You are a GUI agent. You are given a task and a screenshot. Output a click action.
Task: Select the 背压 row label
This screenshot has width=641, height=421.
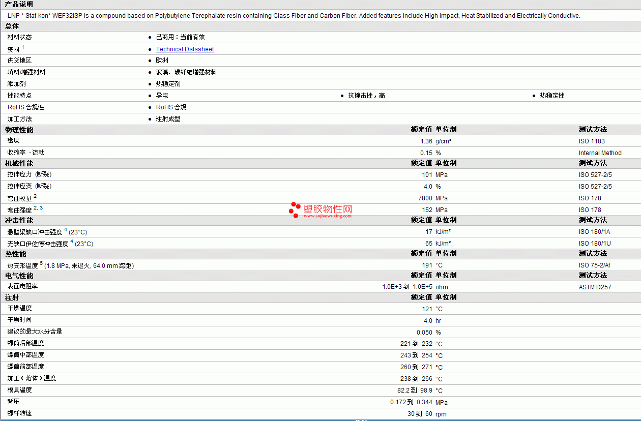click(x=13, y=402)
